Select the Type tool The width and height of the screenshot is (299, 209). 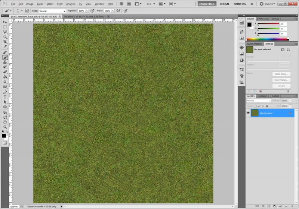pos(5,97)
